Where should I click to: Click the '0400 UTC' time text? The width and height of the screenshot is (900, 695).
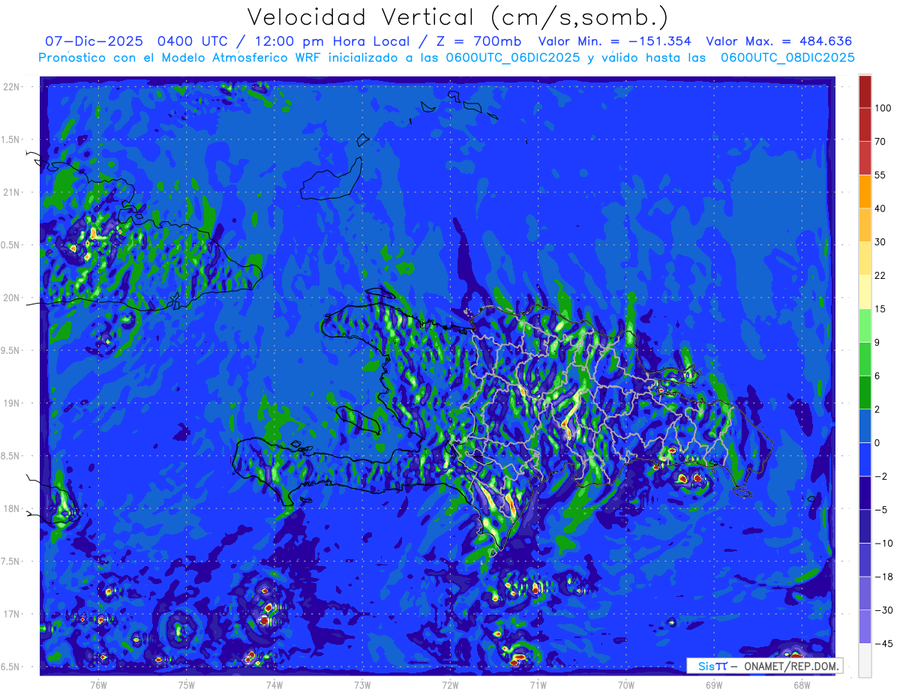coord(194,41)
